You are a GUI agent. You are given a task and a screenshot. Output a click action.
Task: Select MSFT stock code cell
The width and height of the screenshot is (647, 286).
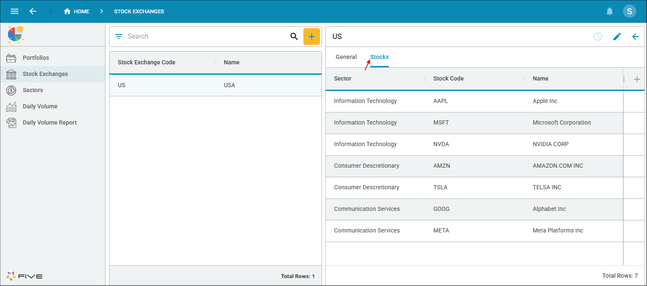click(441, 122)
